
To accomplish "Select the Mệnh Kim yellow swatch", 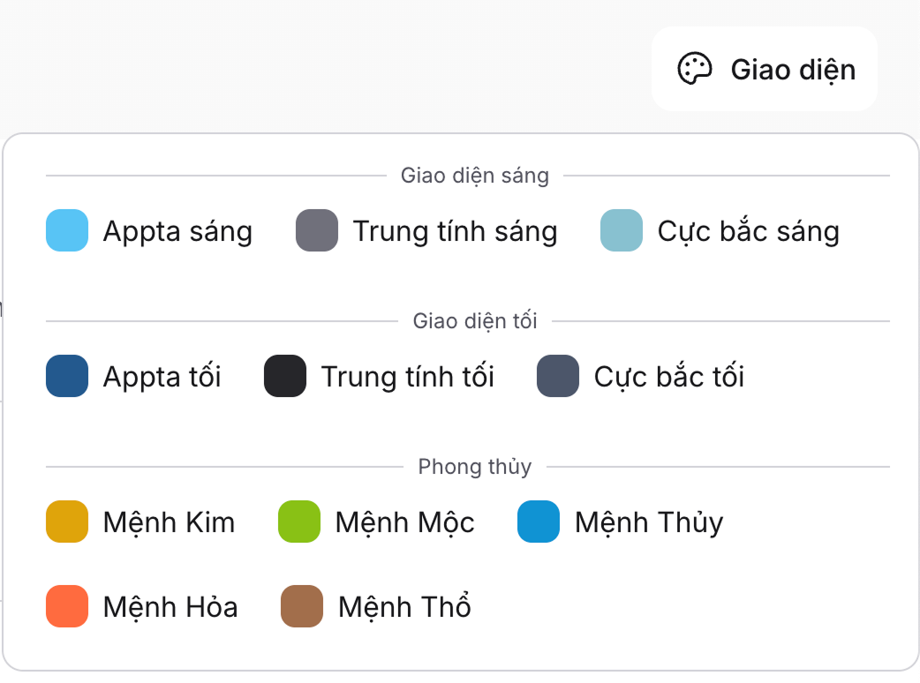I will [66, 522].
